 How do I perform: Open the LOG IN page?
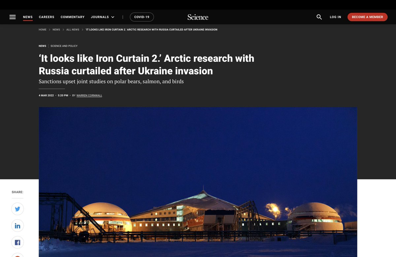coord(335,17)
